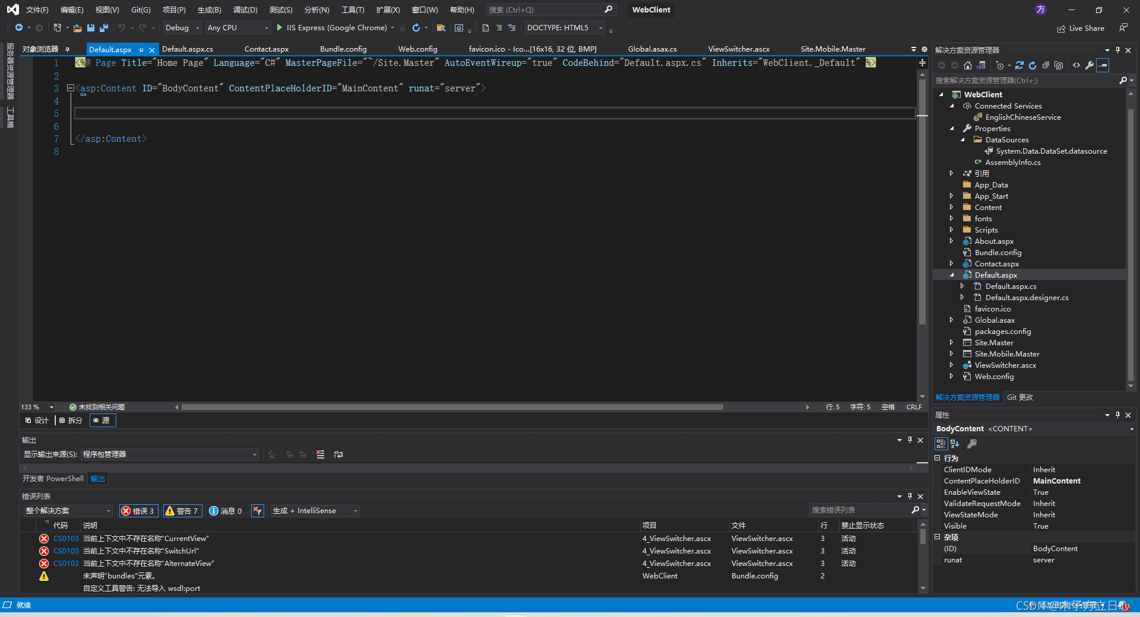Viewport: 1140px width, 617px height.
Task: Open the Error List scope dropdown
Action: (x=68, y=511)
